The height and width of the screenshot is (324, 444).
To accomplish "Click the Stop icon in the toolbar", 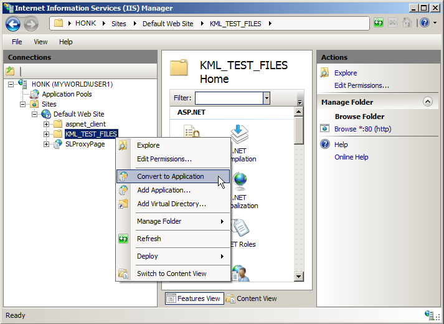I will tap(393, 22).
